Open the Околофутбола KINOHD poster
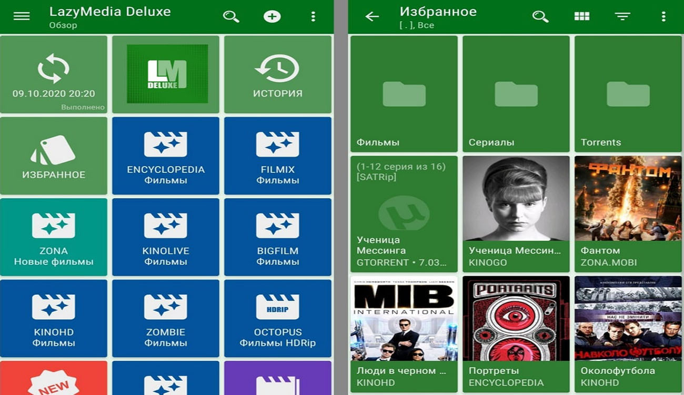Screen dimensions: 684x395 [628, 334]
